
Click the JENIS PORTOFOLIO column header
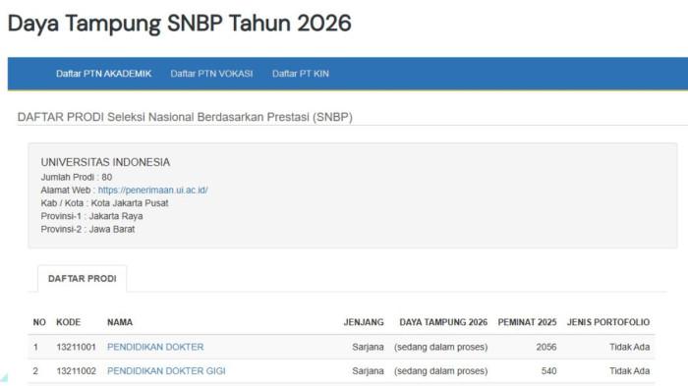point(608,322)
